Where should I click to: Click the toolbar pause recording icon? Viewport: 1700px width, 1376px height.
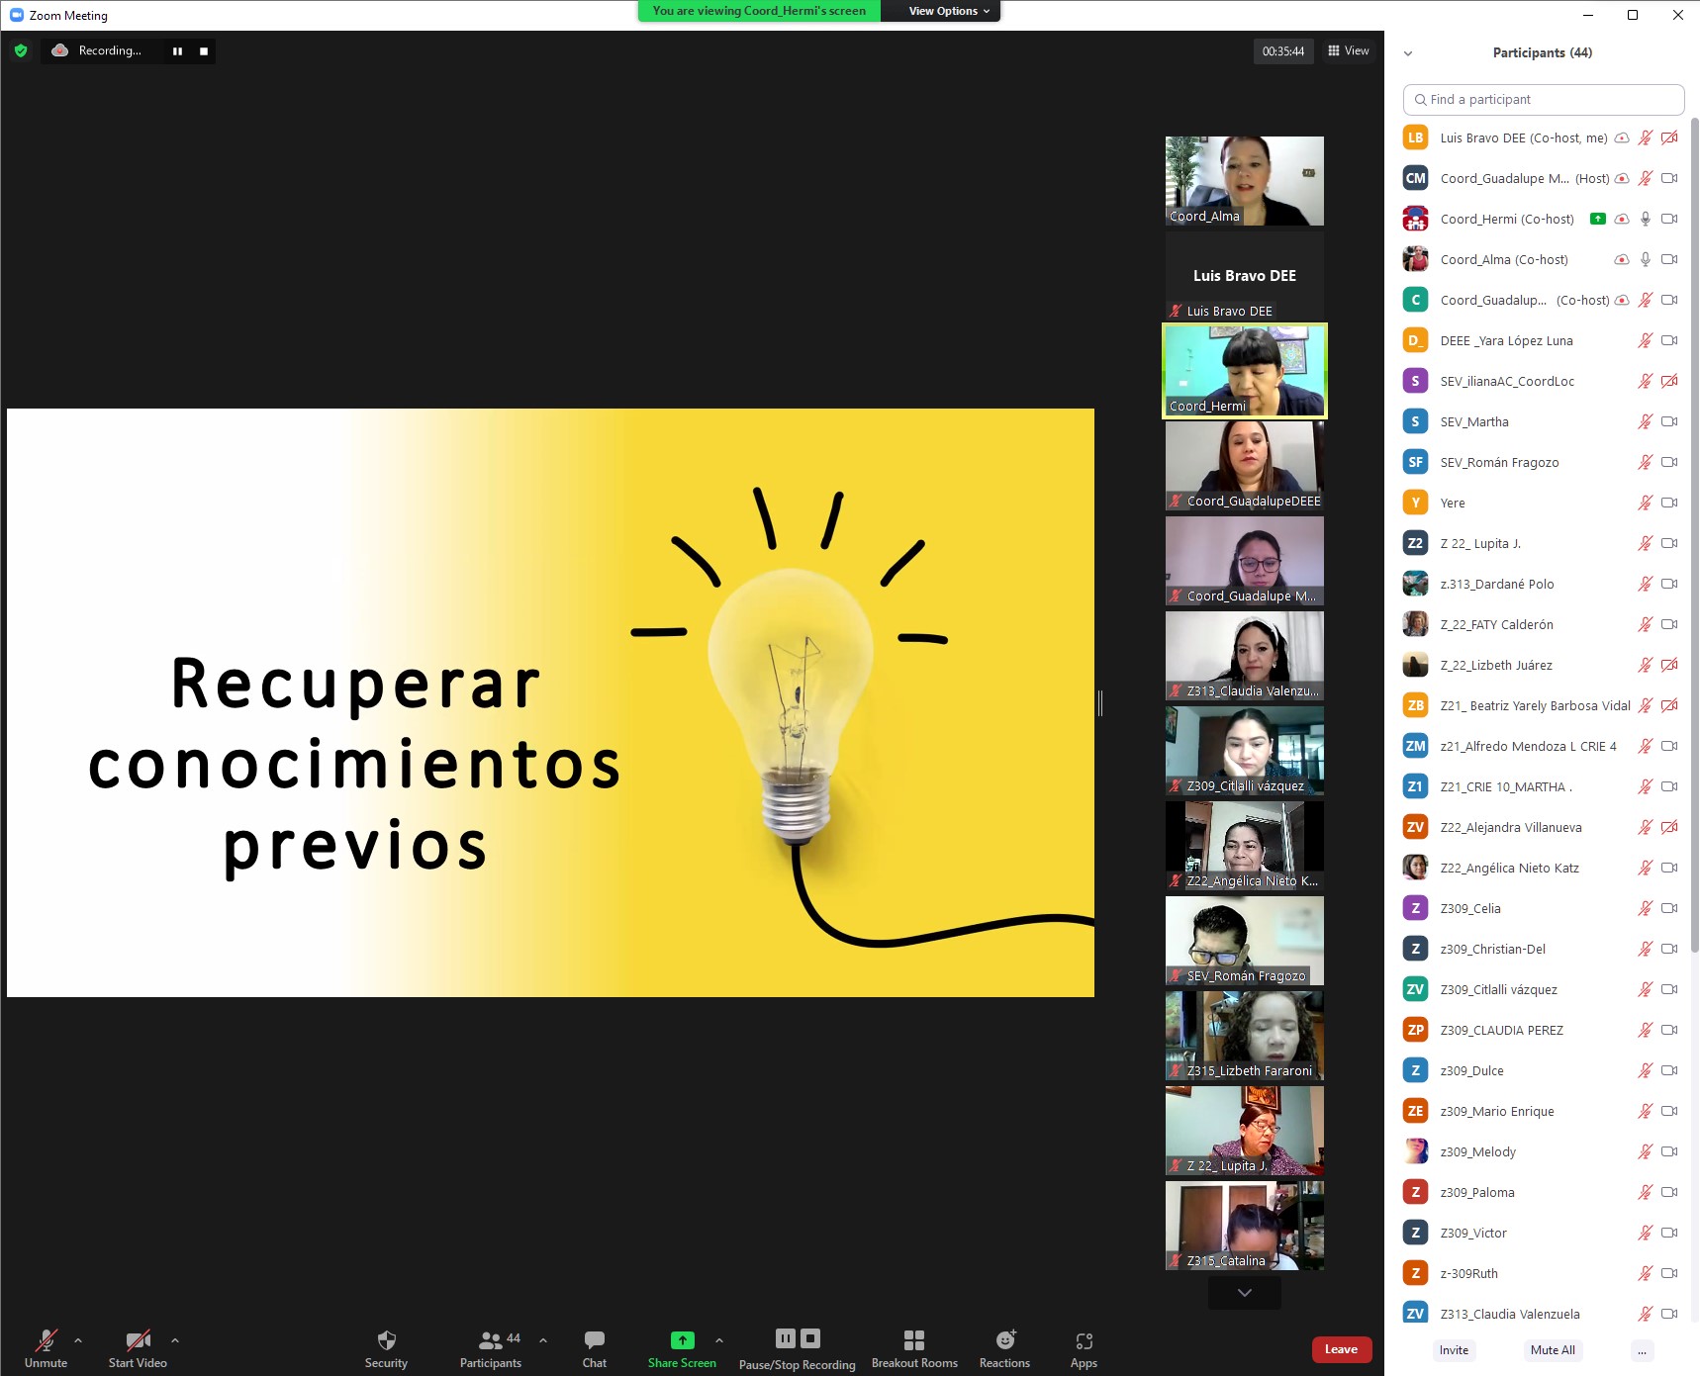tap(785, 1338)
